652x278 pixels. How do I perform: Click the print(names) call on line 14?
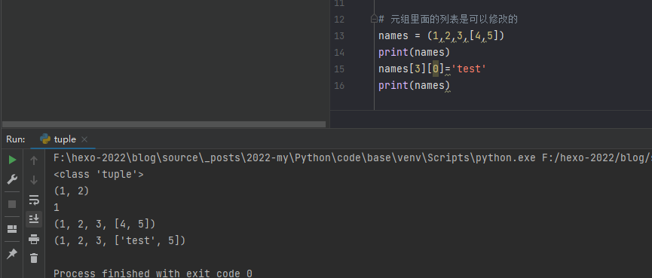click(414, 52)
